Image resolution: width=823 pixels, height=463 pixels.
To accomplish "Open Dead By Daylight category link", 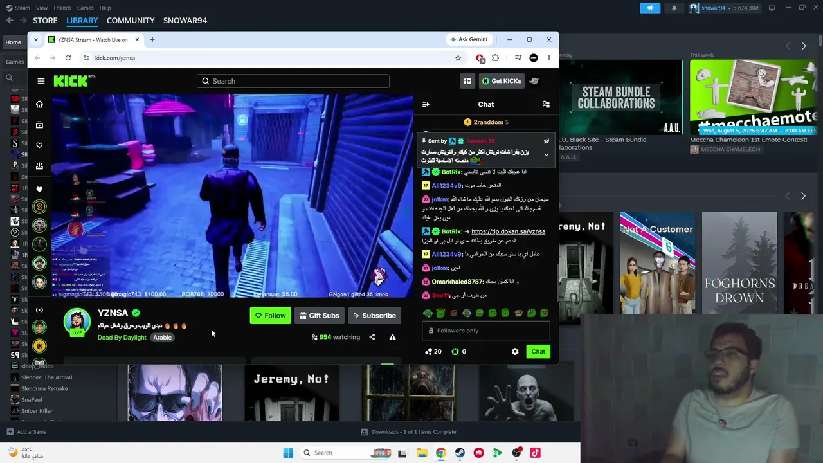I will (x=122, y=338).
